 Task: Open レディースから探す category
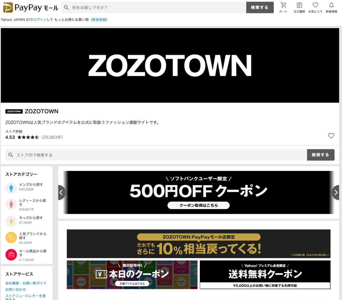click(x=32, y=202)
